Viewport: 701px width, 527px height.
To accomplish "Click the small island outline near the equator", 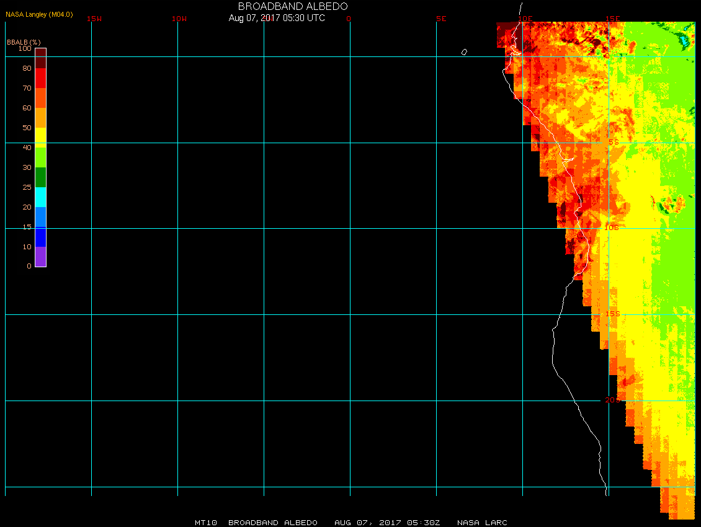I will coord(464,52).
